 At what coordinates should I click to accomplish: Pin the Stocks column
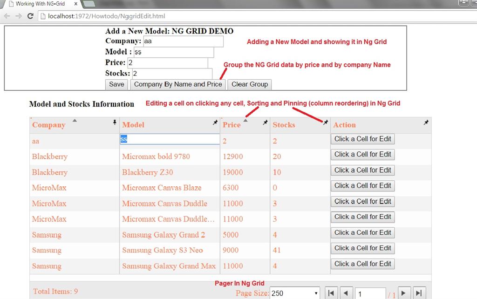326,122
